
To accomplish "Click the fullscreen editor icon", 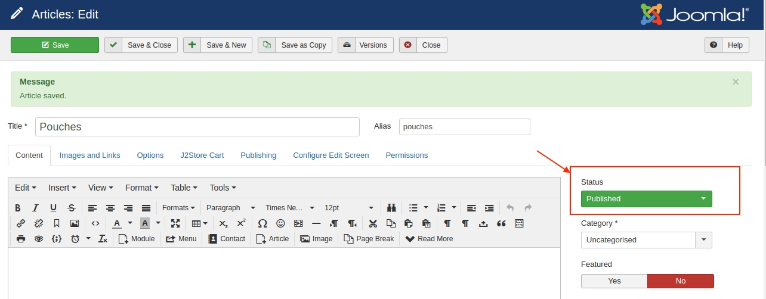I will click(175, 223).
